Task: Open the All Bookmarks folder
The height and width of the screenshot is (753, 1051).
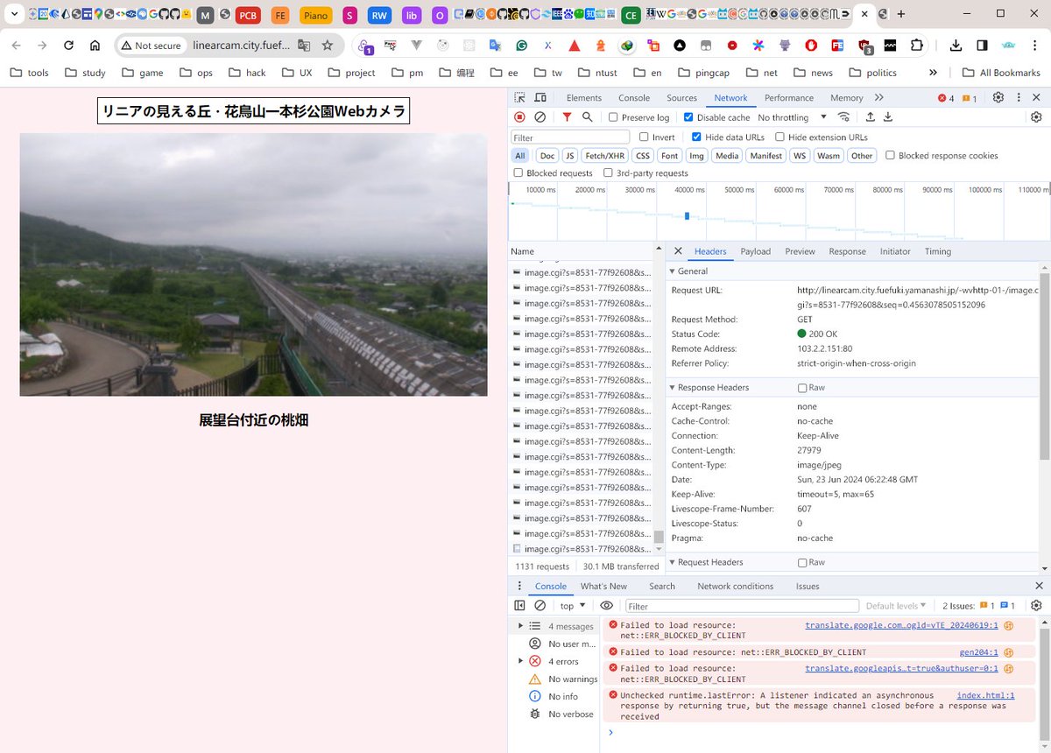Action: (x=1000, y=73)
